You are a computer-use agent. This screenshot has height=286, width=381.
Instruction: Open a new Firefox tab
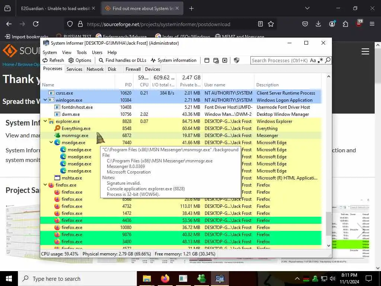pyautogui.click(x=192, y=9)
